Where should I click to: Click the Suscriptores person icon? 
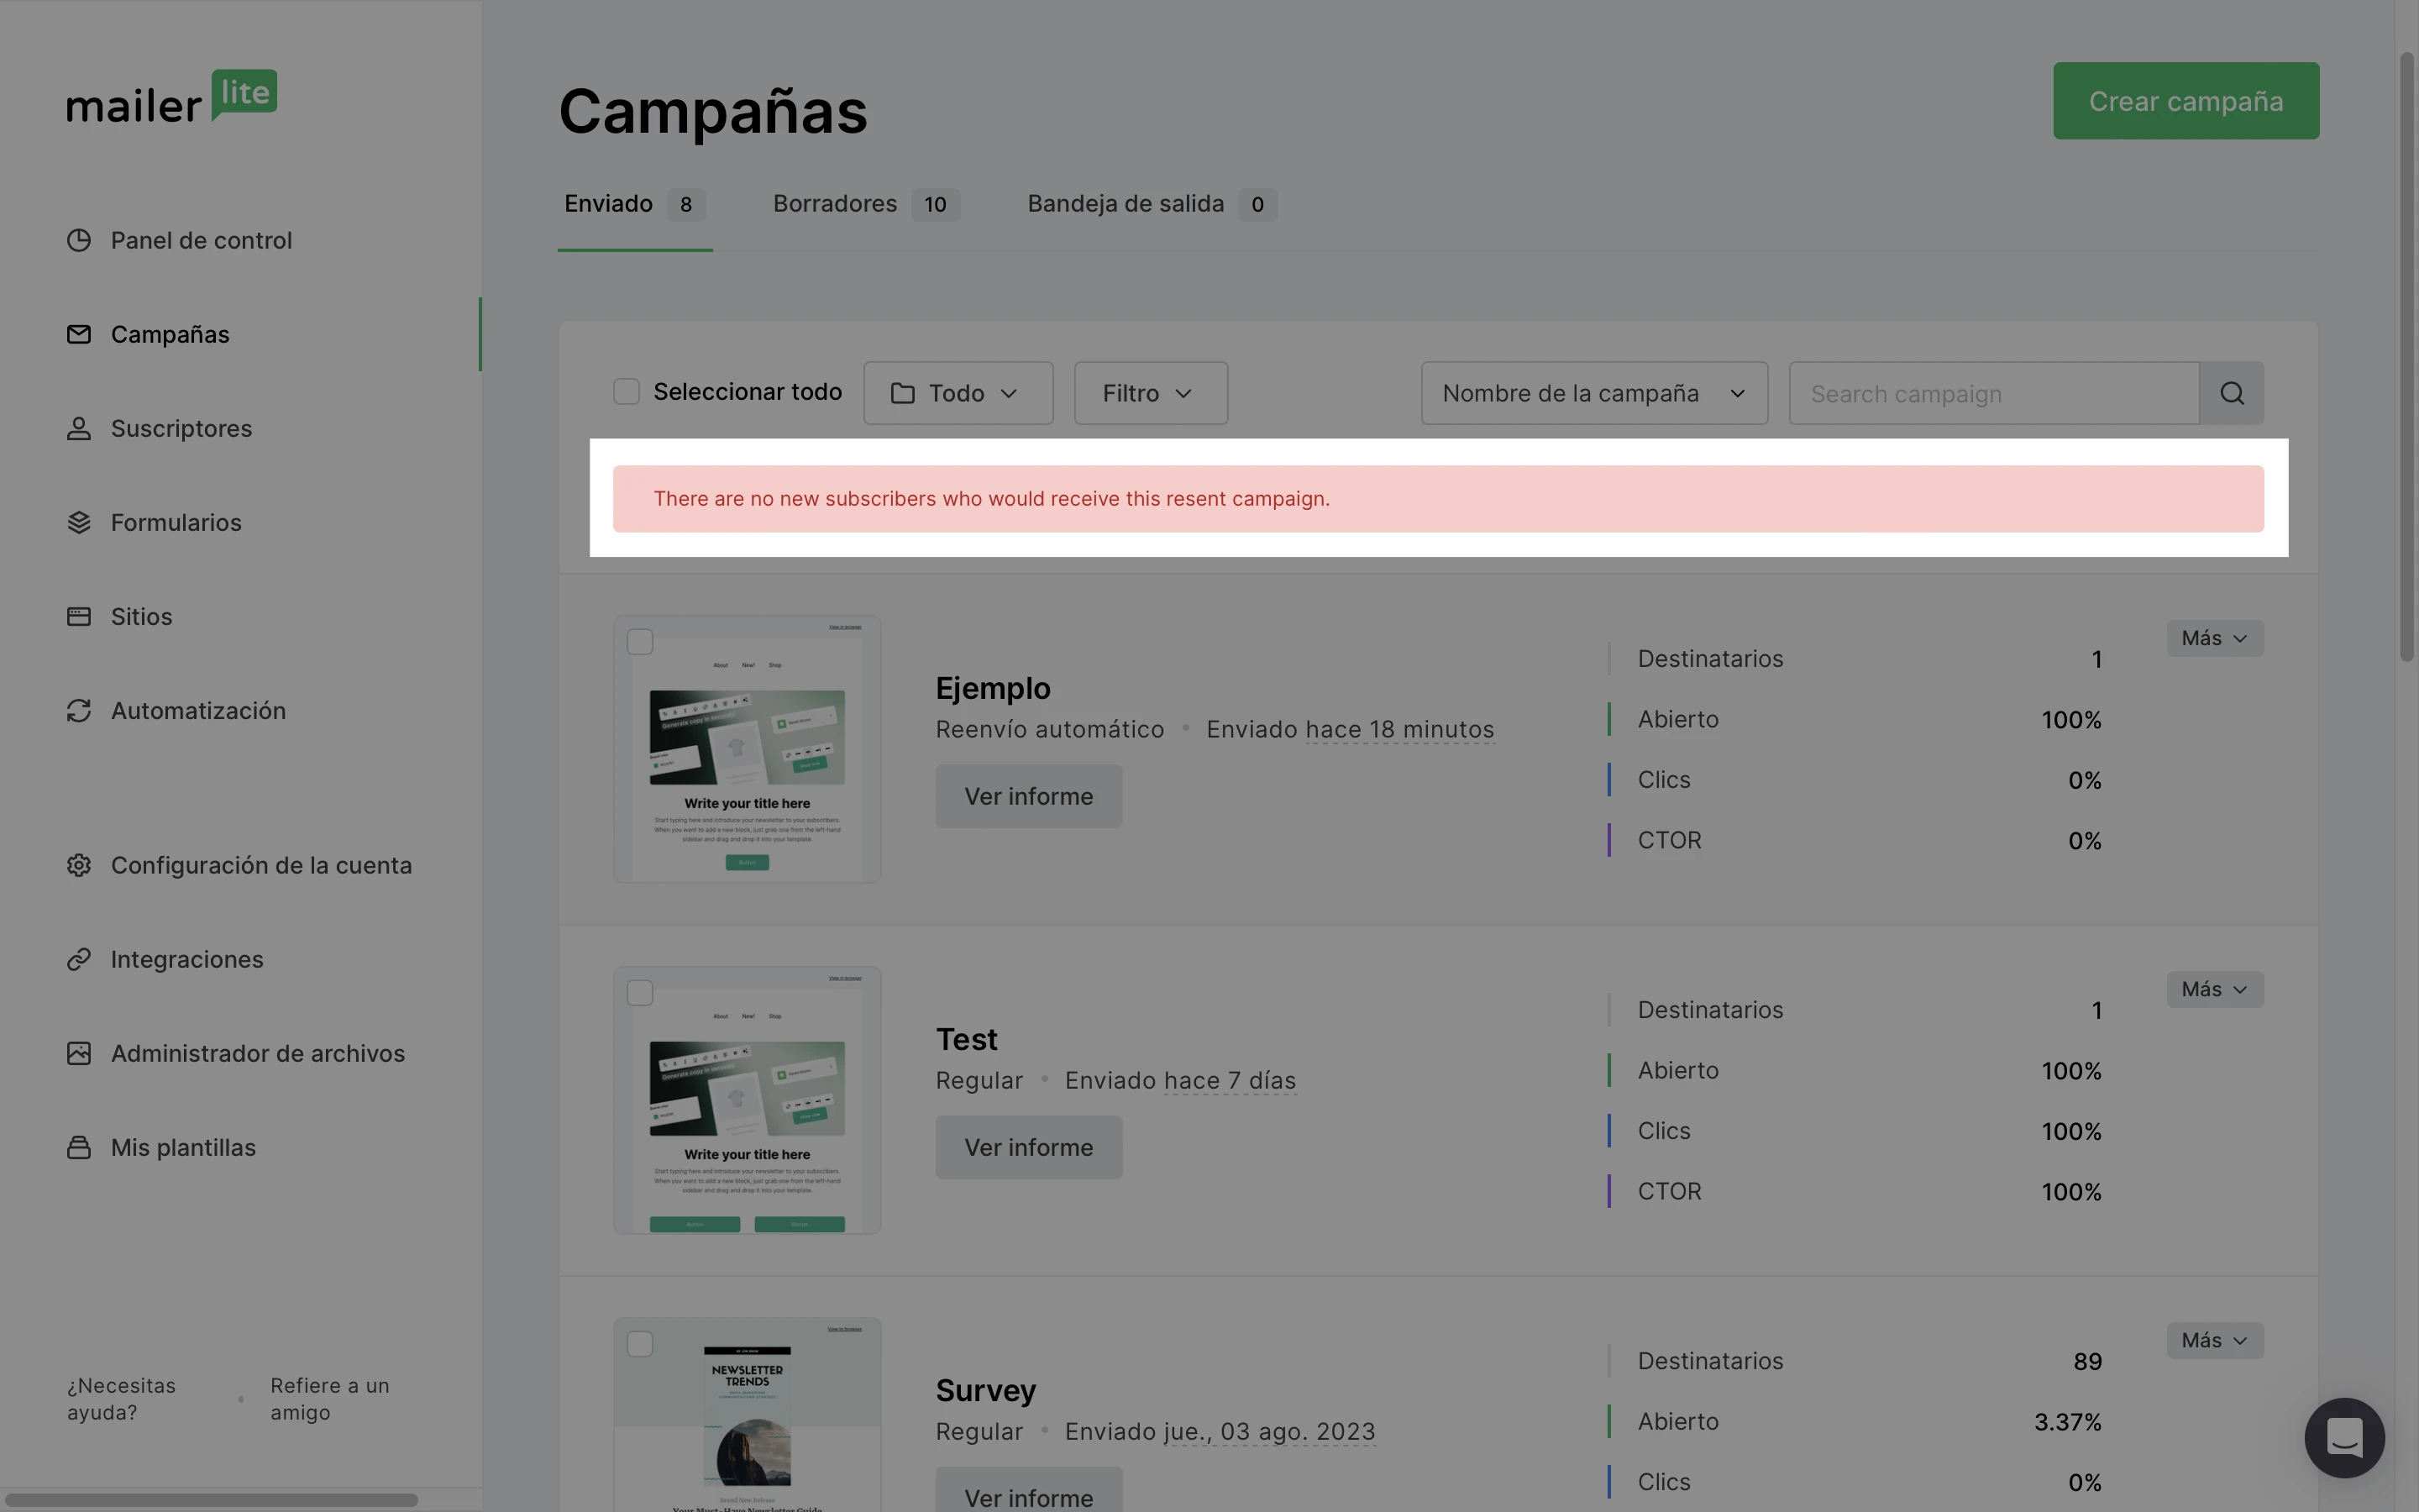(79, 428)
